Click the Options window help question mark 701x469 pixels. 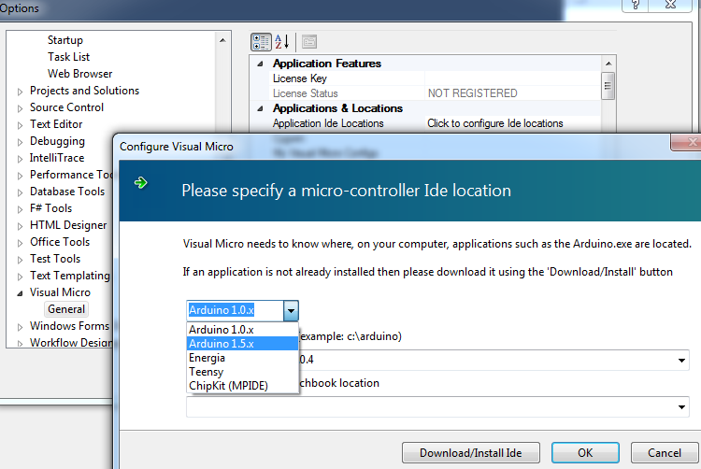636,6
